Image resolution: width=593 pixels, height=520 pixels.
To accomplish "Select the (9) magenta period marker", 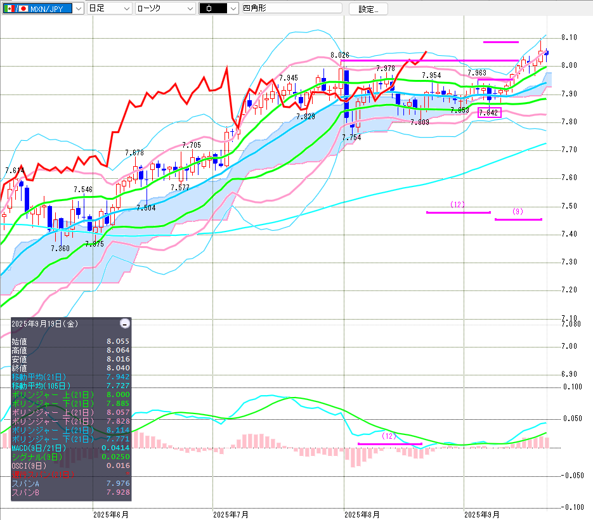I will 518,212.
